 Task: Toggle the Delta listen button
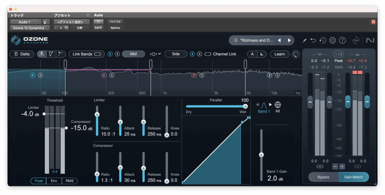22,54
